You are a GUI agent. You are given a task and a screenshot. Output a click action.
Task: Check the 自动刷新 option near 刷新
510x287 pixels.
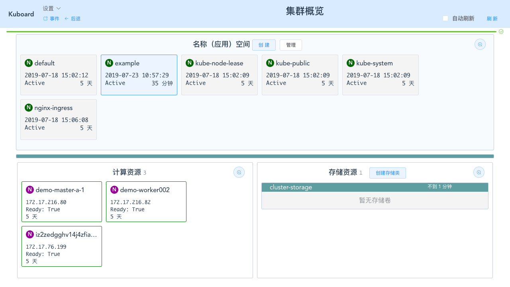point(445,18)
